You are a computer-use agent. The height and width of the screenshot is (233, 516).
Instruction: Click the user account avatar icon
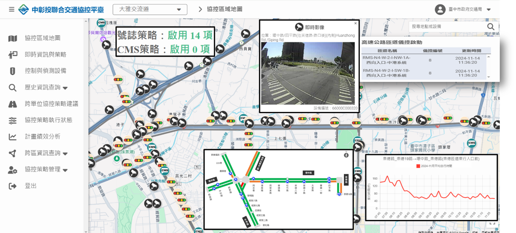click(x=440, y=9)
